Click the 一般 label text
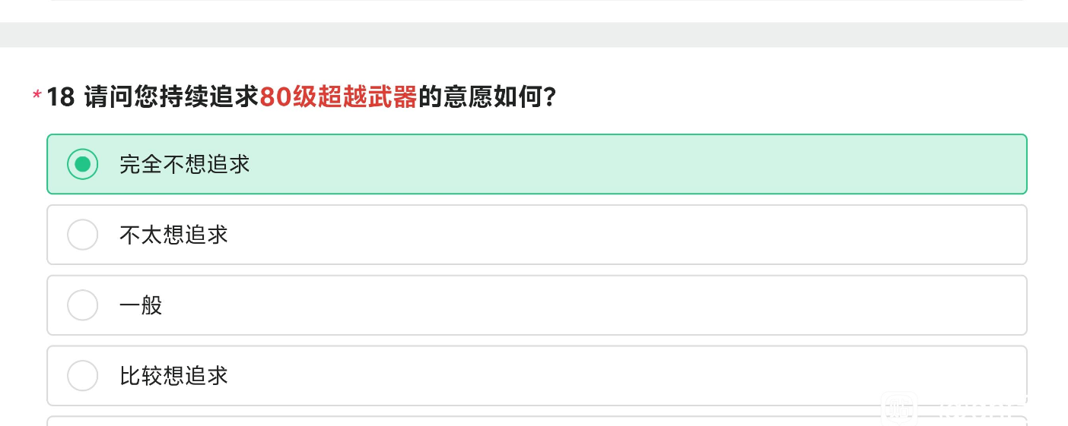The image size is (1068, 426). coord(141,305)
